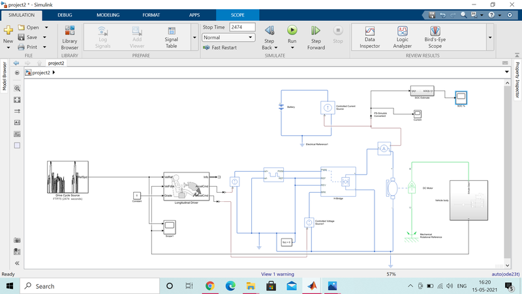Switch to the FORMAT tab
Image resolution: width=522 pixels, height=294 pixels.
click(151, 15)
